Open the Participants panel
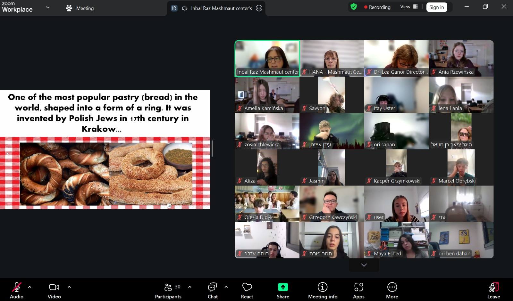Viewport: 513px width, 301px height. coord(168,291)
